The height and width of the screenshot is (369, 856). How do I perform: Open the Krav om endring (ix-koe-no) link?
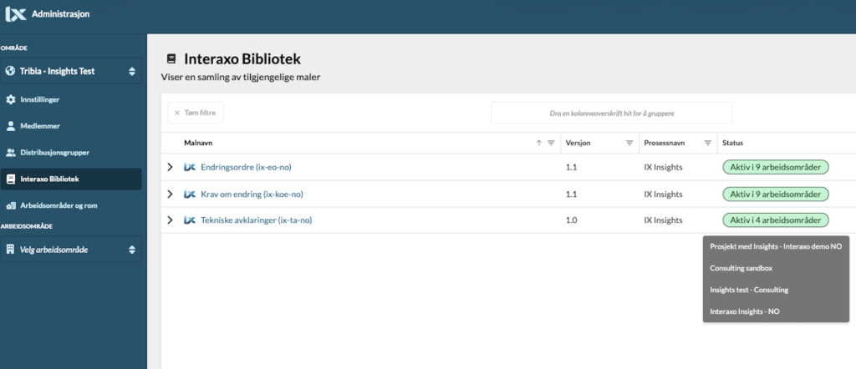tap(252, 194)
